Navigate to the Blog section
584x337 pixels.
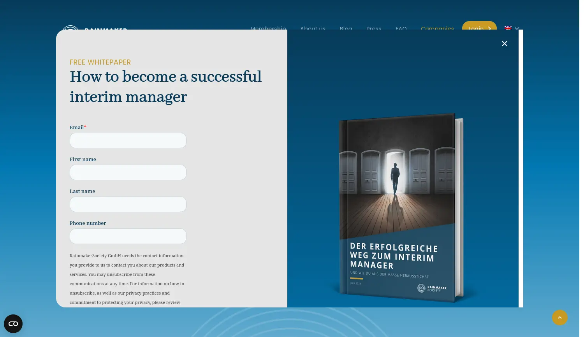pyautogui.click(x=346, y=29)
